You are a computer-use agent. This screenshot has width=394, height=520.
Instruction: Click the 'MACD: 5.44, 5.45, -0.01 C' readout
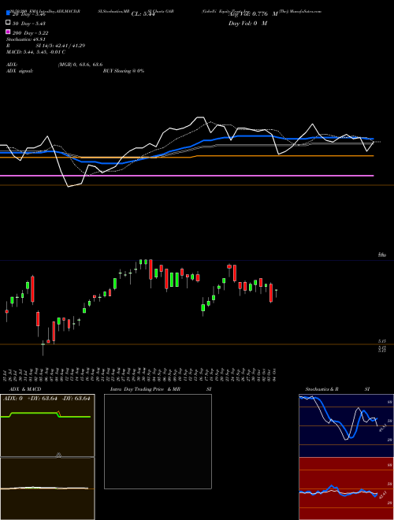pos(35,52)
